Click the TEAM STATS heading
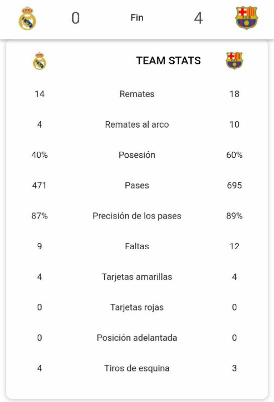The width and height of the screenshot is (274, 402). [x=169, y=61]
